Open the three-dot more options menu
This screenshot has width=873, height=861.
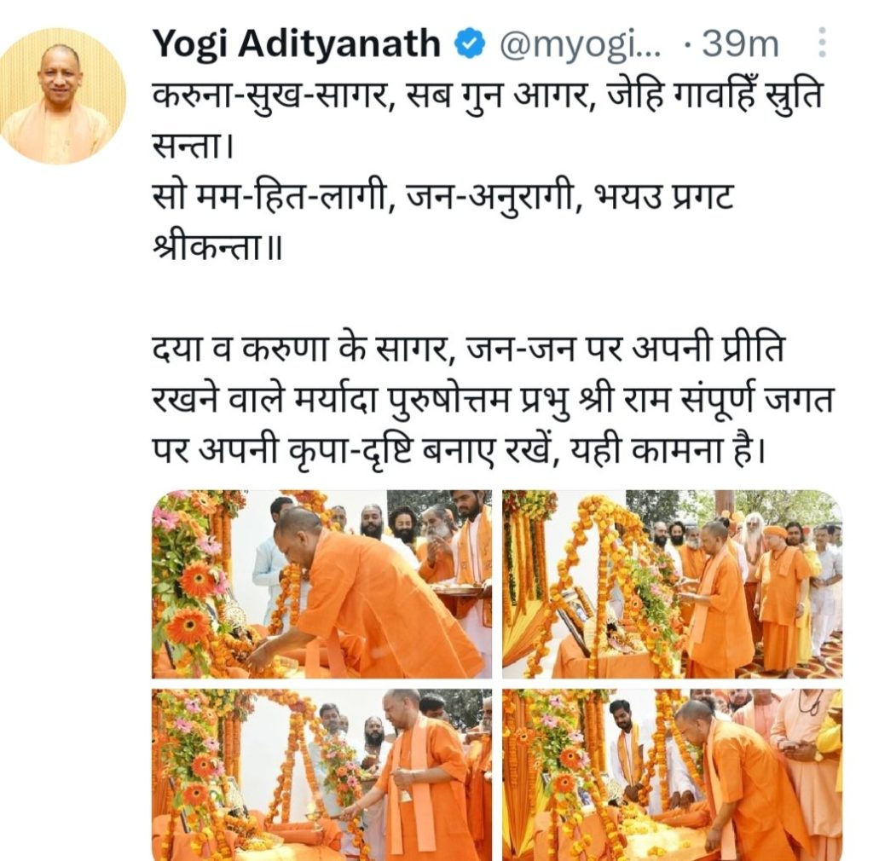point(822,43)
